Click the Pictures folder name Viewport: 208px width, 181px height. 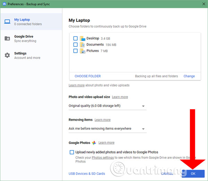click(93, 51)
